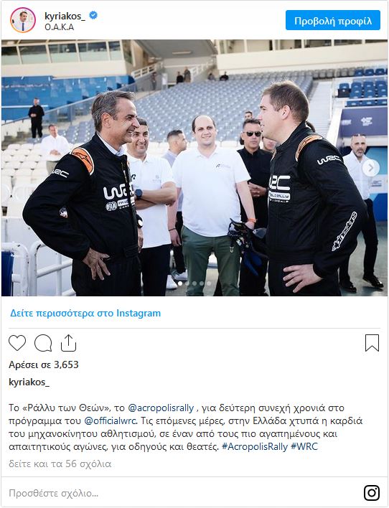Image resolution: width=389 pixels, height=508 pixels.
Task: Advance to next photo with carousel arrow
Action: tap(370, 168)
